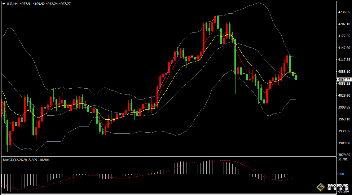Select the 4207.10 level on price scale
Screen dimensions: 352x195
pyautogui.click(x=344, y=24)
